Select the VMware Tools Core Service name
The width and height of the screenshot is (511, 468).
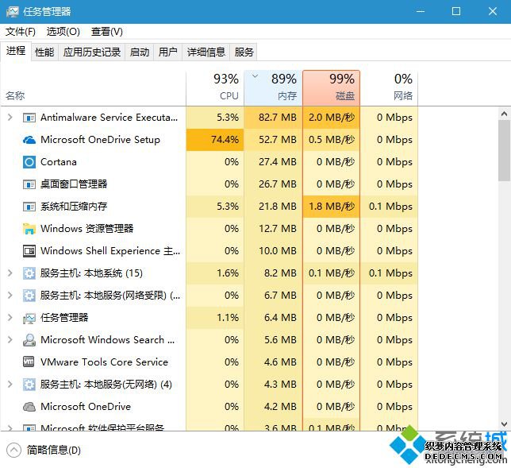coord(104,362)
